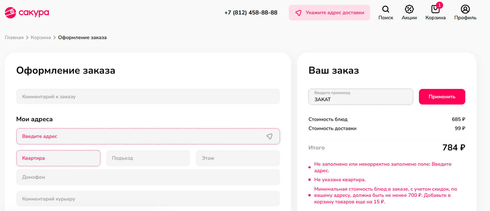Viewport: 490px width, 211px height.
Task: Click the total amount 784 ₽
Action: (x=454, y=148)
